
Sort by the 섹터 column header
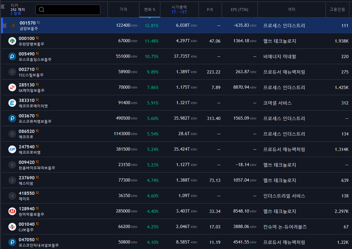point(291,9)
